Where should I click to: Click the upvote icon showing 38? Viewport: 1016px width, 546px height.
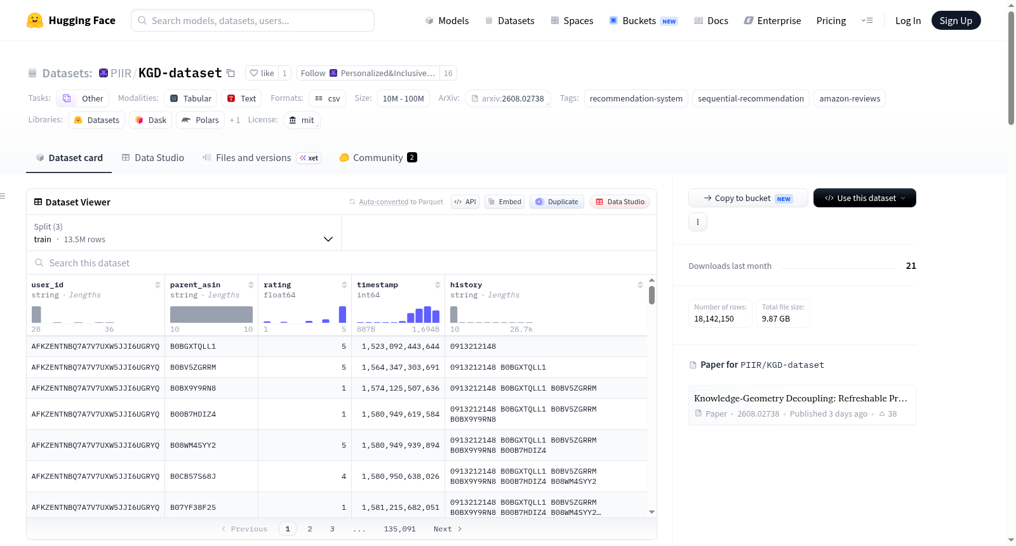(882, 414)
